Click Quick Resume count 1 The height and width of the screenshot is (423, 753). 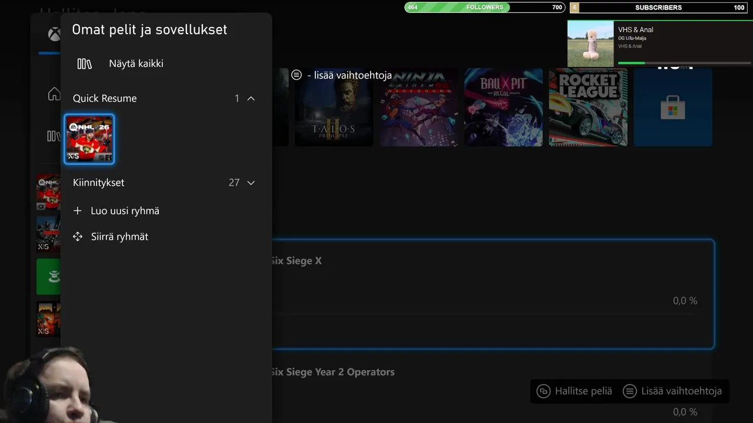tap(237, 98)
